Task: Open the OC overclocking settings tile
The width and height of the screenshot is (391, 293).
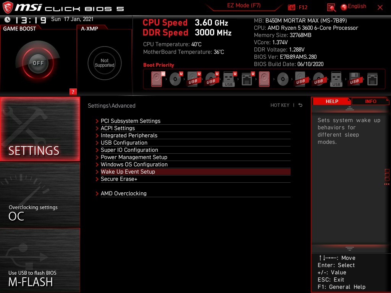Action: tap(40, 195)
